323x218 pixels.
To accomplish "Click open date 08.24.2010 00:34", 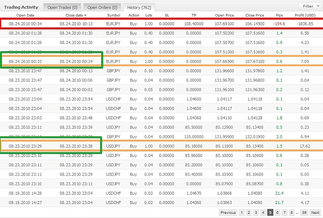I will point(25,24).
